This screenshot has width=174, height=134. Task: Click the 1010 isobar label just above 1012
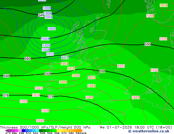tap(50, 54)
